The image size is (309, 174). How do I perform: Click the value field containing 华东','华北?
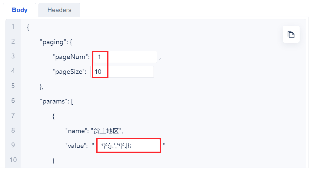click(x=128, y=146)
